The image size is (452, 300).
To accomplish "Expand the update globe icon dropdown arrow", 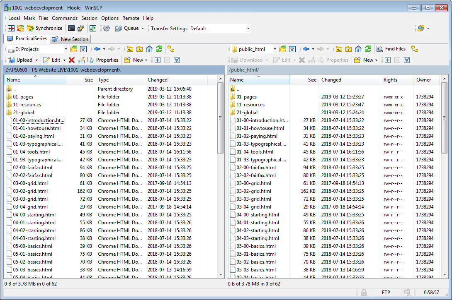I will [428, 28].
